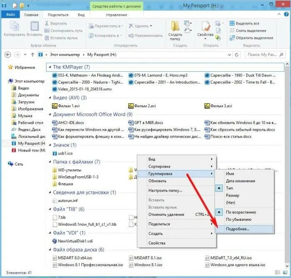Switch to the Управление ribbon tab

click(x=116, y=15)
